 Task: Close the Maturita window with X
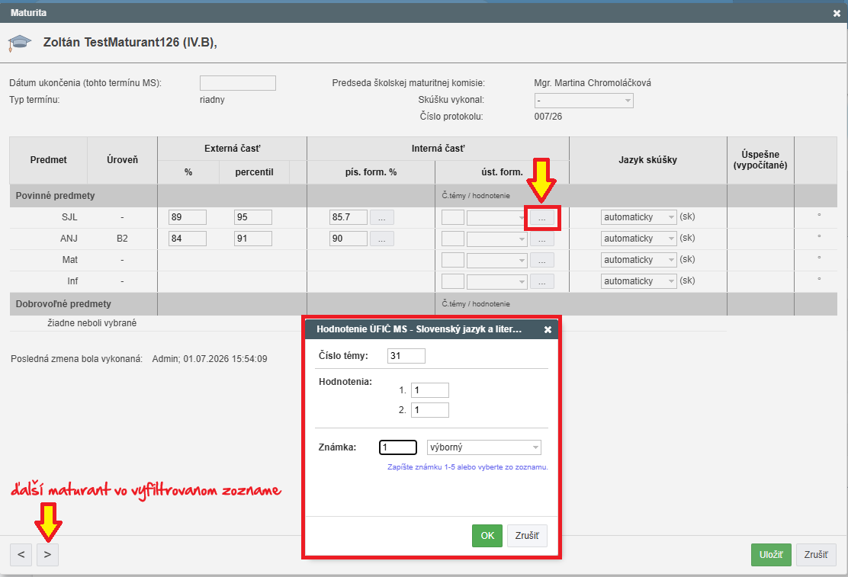837,13
